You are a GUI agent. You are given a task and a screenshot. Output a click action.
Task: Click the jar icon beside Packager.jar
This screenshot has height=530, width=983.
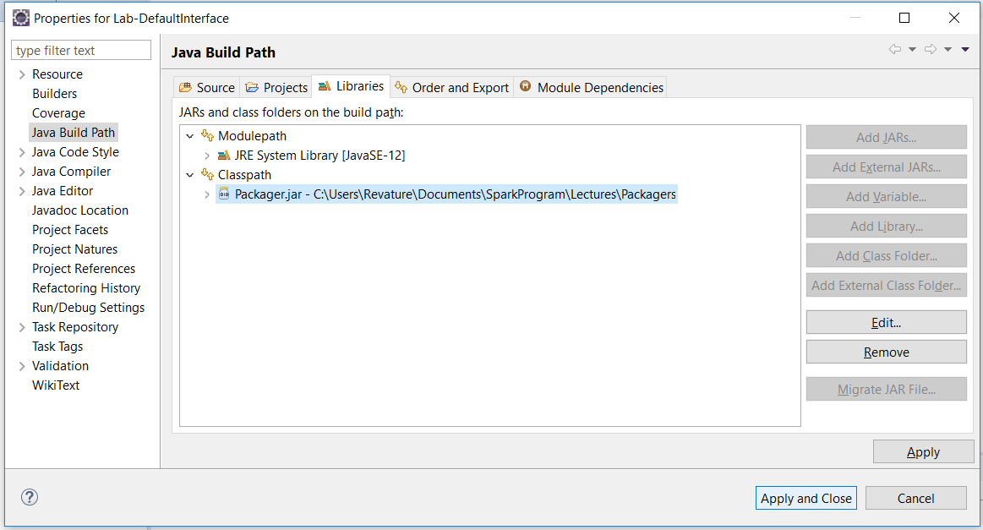(x=221, y=194)
